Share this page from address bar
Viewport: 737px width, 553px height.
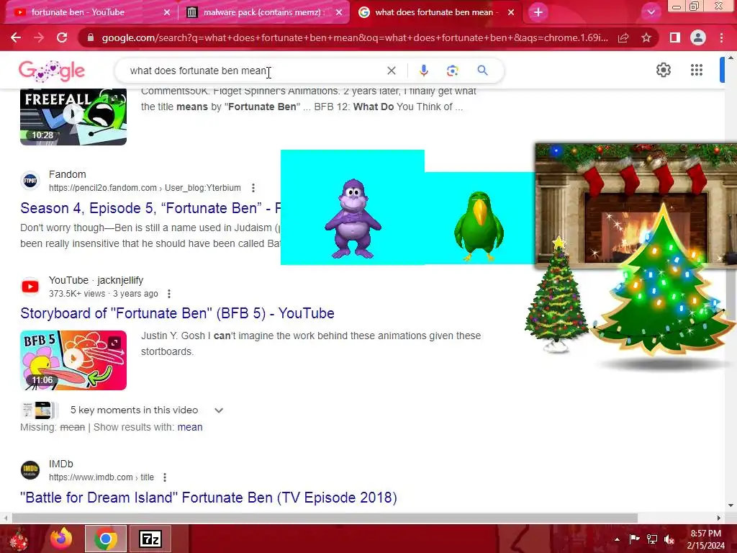[x=623, y=37]
